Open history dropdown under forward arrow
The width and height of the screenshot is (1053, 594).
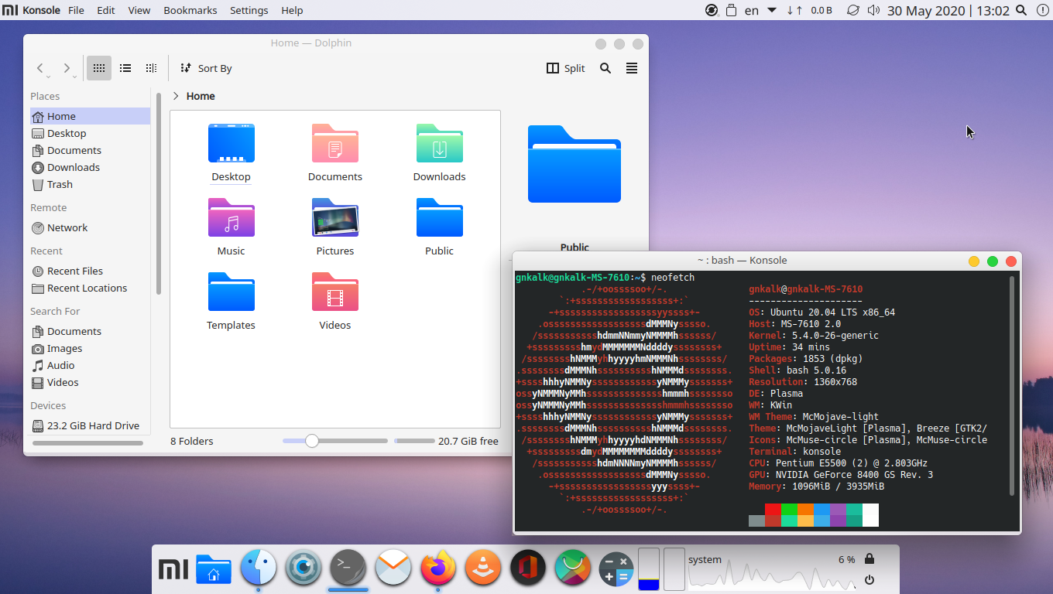74,77
